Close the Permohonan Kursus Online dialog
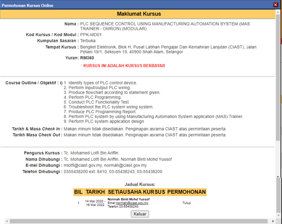 (x=275, y=5)
